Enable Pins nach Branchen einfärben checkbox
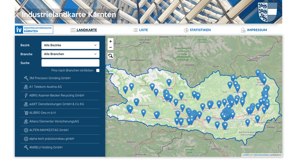 click(x=98, y=70)
